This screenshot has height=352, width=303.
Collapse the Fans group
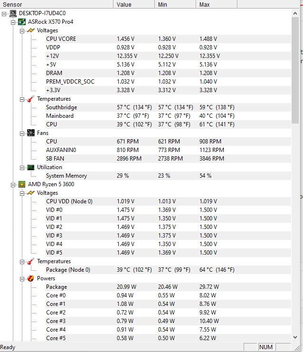pyautogui.click(x=22, y=133)
